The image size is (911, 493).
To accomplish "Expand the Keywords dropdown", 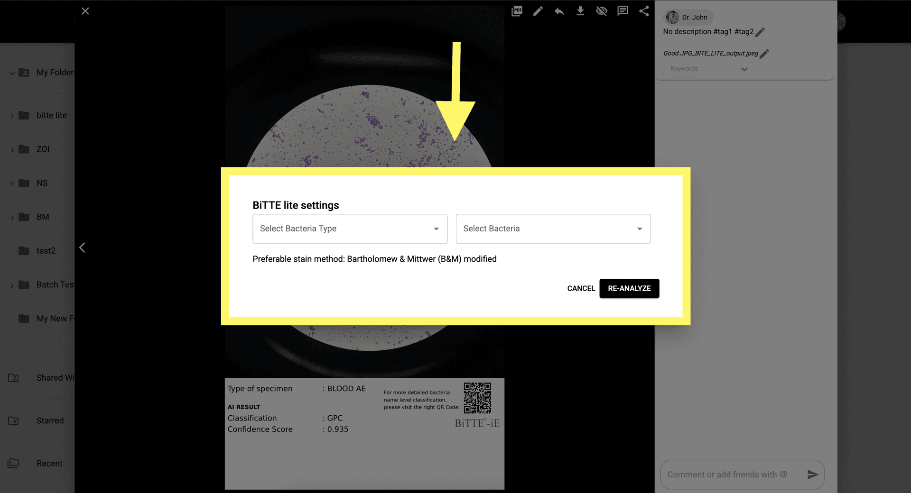I will [x=744, y=69].
